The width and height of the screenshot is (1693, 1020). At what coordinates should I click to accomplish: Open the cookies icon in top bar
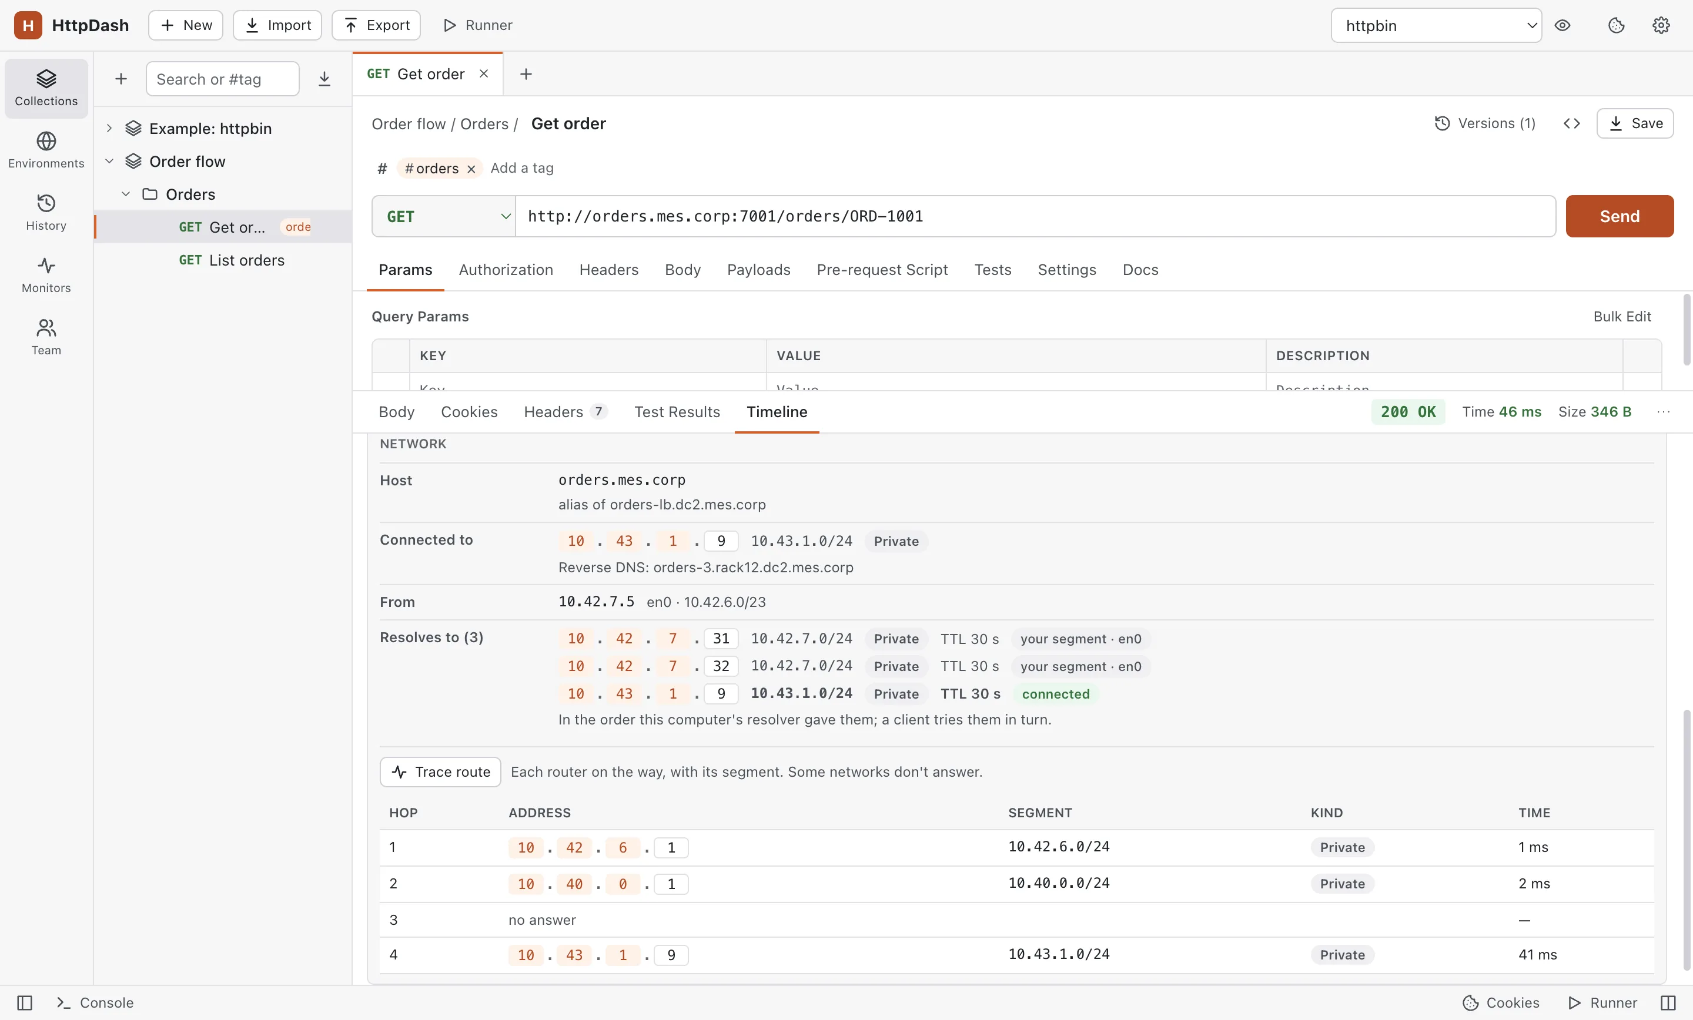click(1617, 25)
